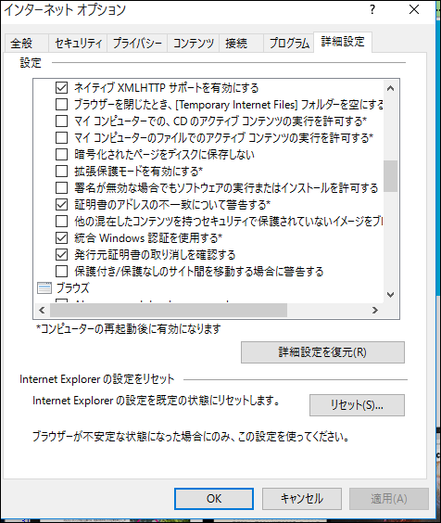Click the ブラウズ category icon
Screen dimensions: 441x523
coord(44,287)
